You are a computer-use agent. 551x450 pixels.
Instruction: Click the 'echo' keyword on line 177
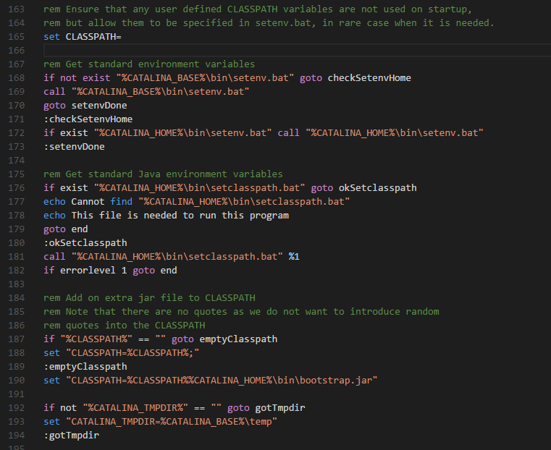coord(54,202)
